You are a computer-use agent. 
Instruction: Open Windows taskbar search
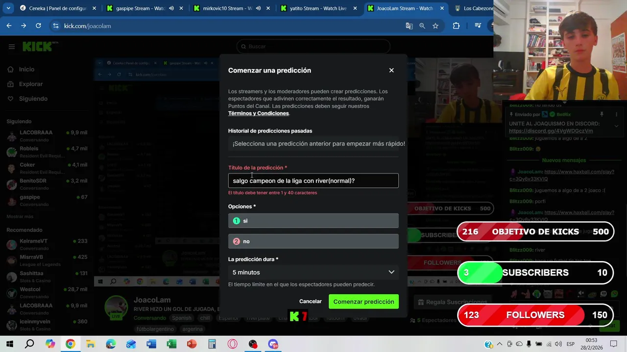pos(29,344)
